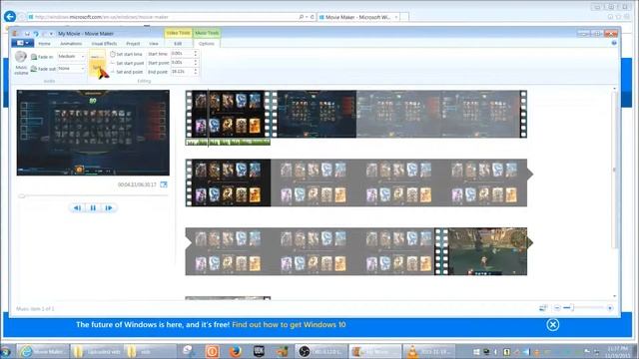Click the taskbar clock
Image resolution: width=639 pixels, height=359 pixels.
pos(618,352)
